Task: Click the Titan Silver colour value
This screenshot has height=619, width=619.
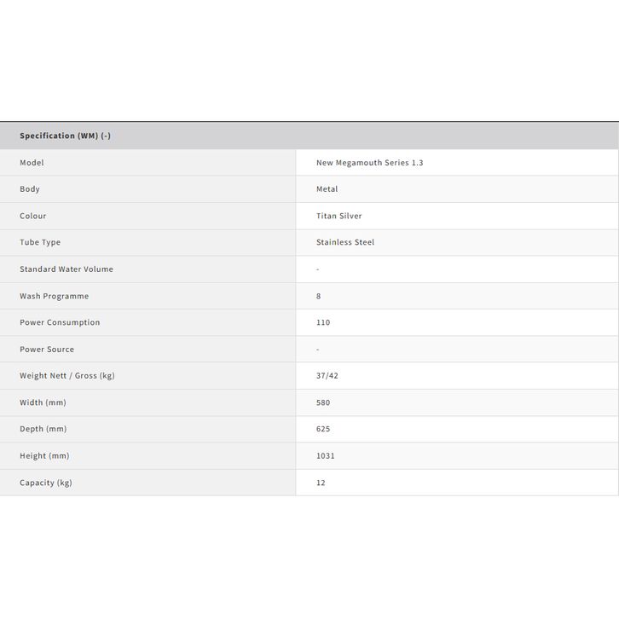Action: pos(338,217)
